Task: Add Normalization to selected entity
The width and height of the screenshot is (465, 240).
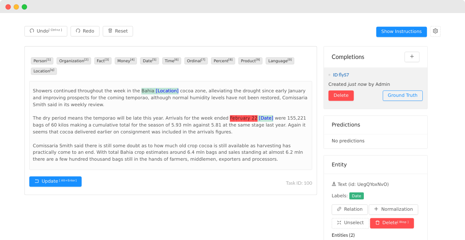Action: click(393, 209)
